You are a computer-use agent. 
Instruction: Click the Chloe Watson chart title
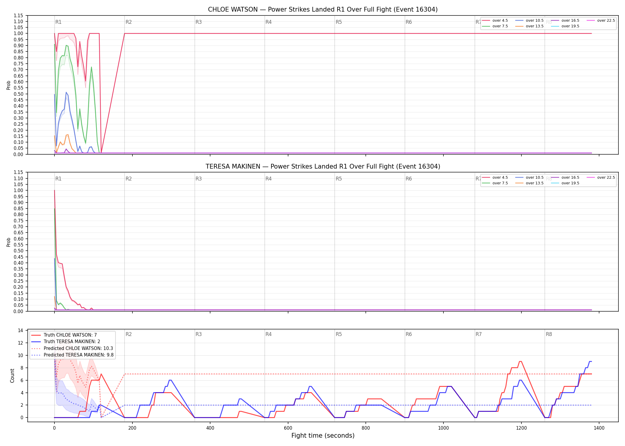coord(323,10)
